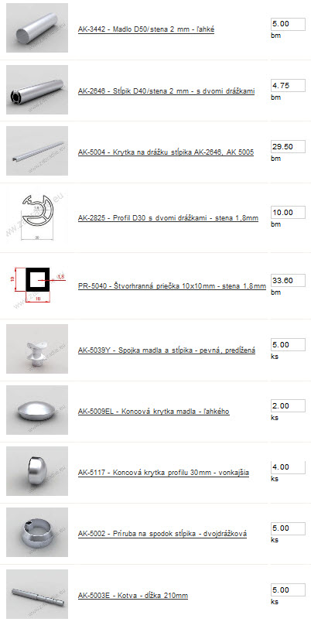Screen dimensions: 311x622
Task: Select the 4.00 quantity field for AK-5117
Action: (x=288, y=467)
